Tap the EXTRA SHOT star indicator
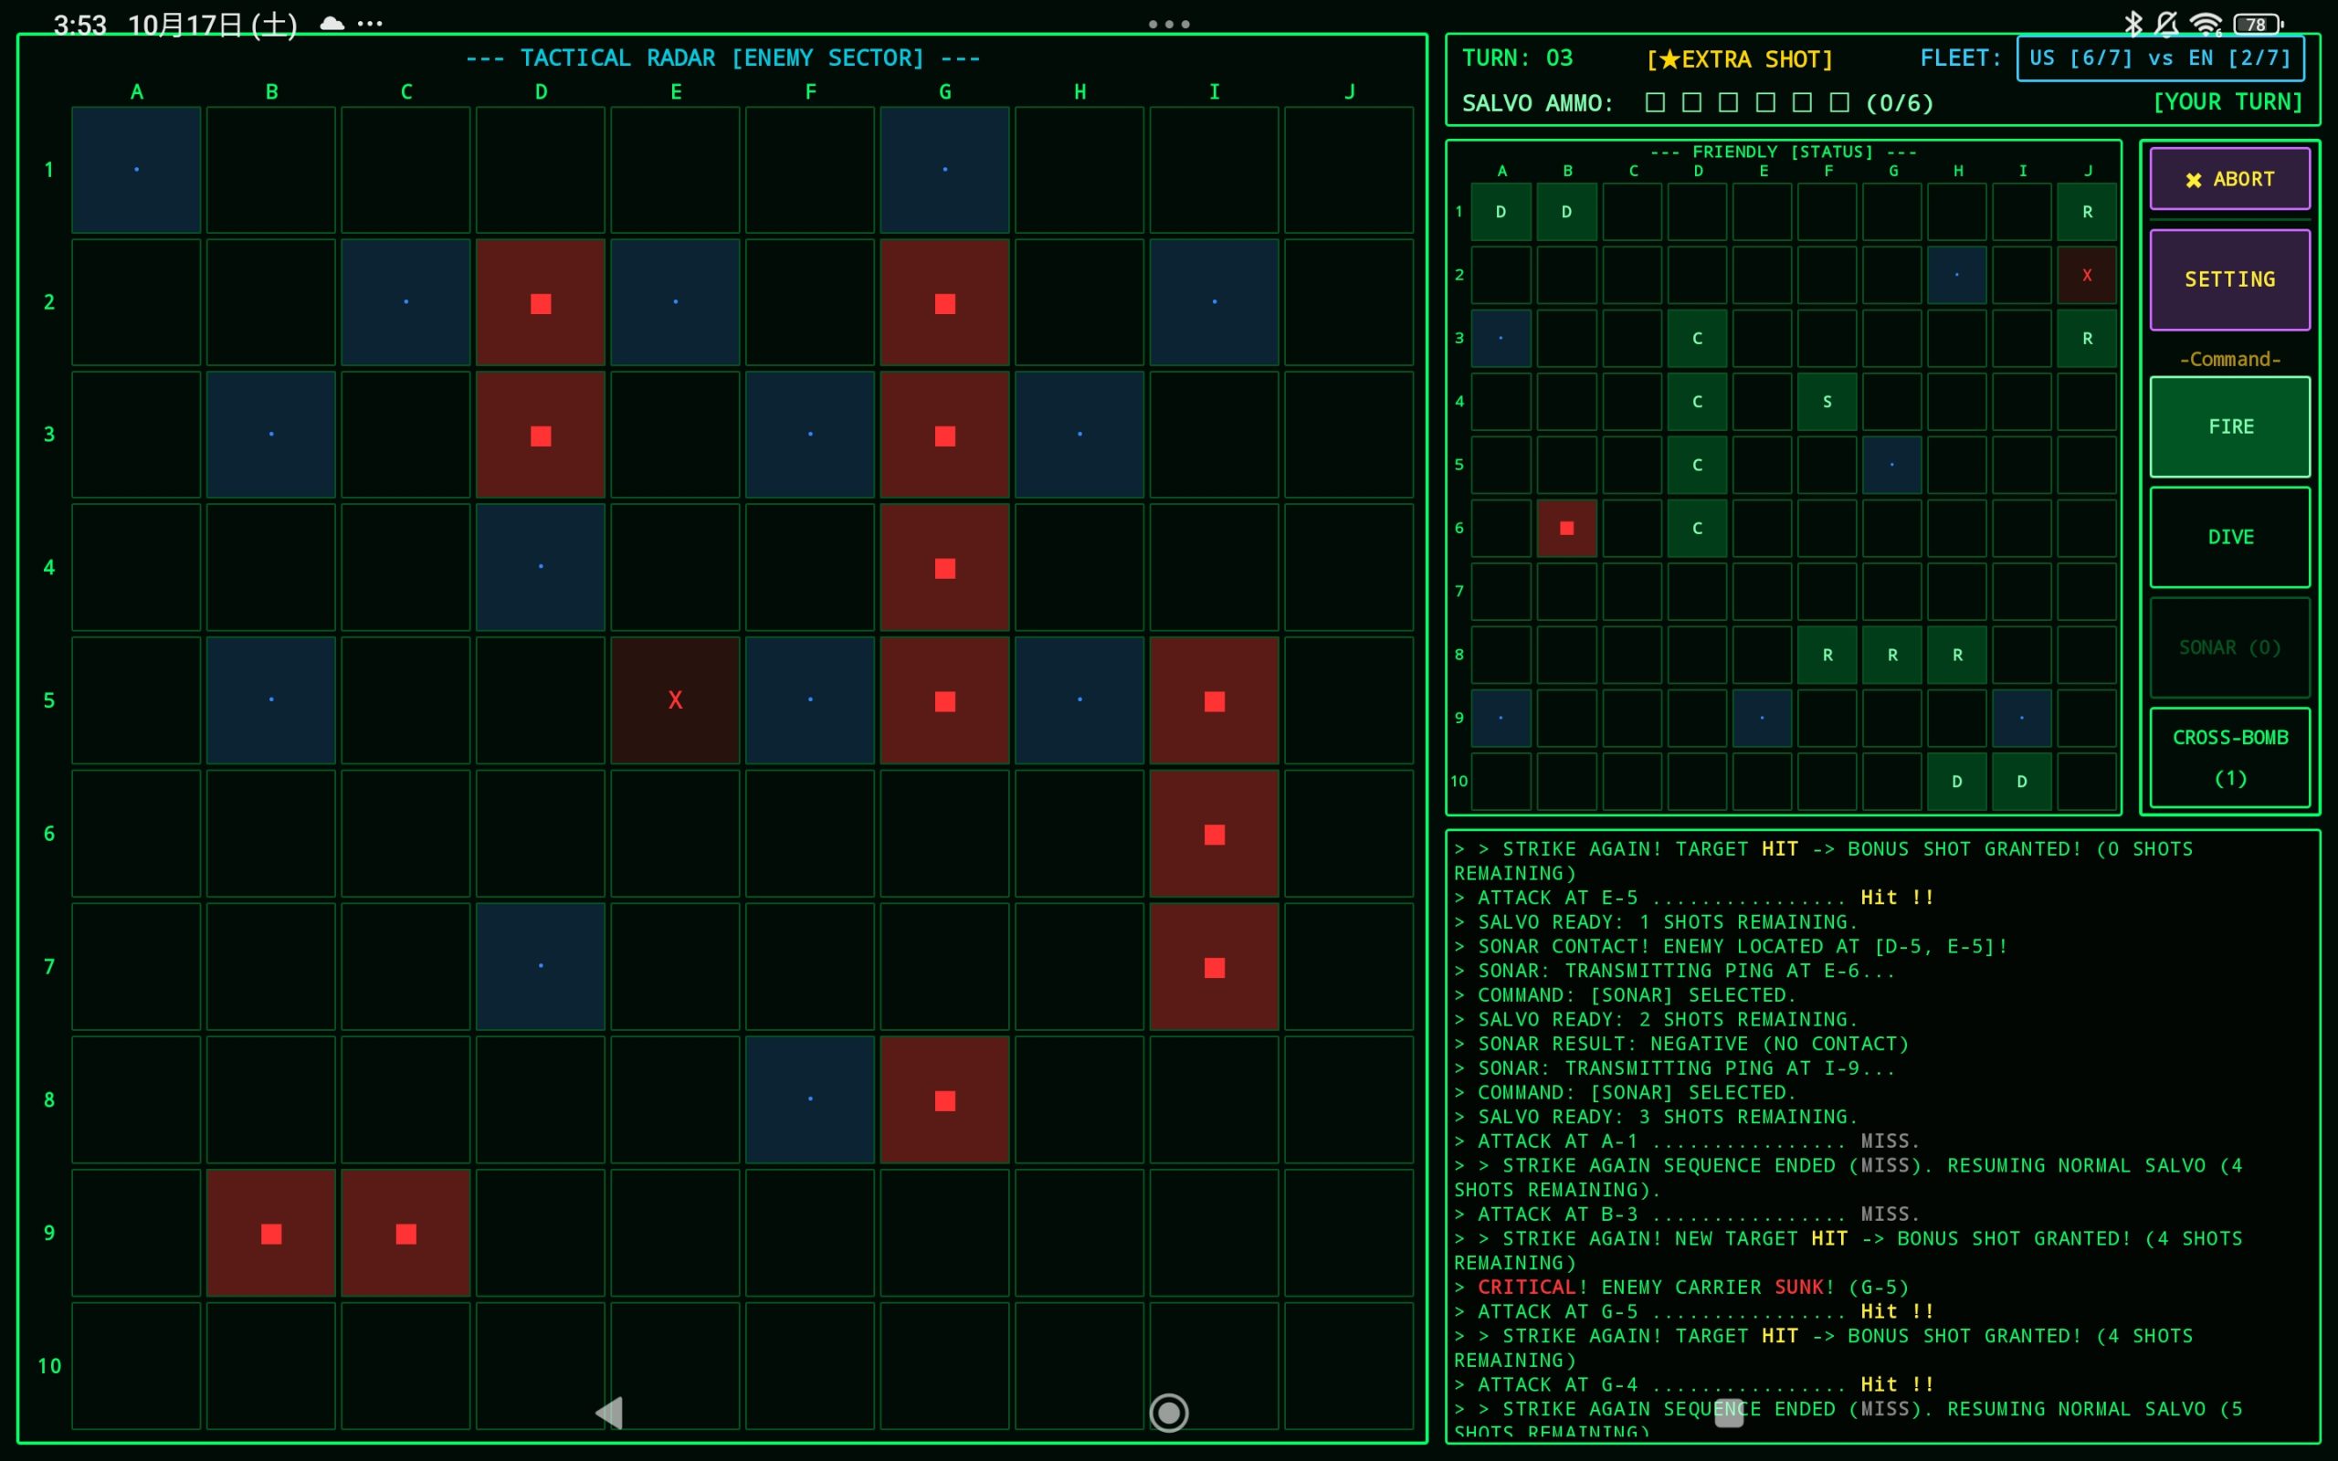 coord(1739,59)
